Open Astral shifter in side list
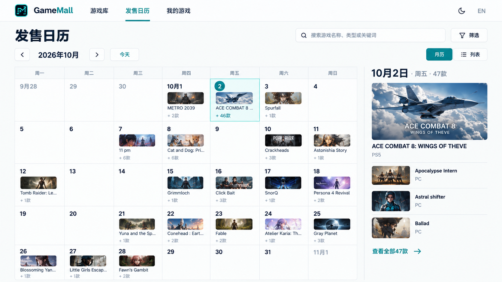 pyautogui.click(x=429, y=201)
